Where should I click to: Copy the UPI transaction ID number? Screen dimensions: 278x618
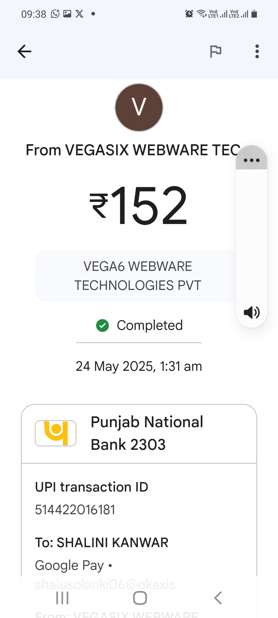tap(75, 510)
